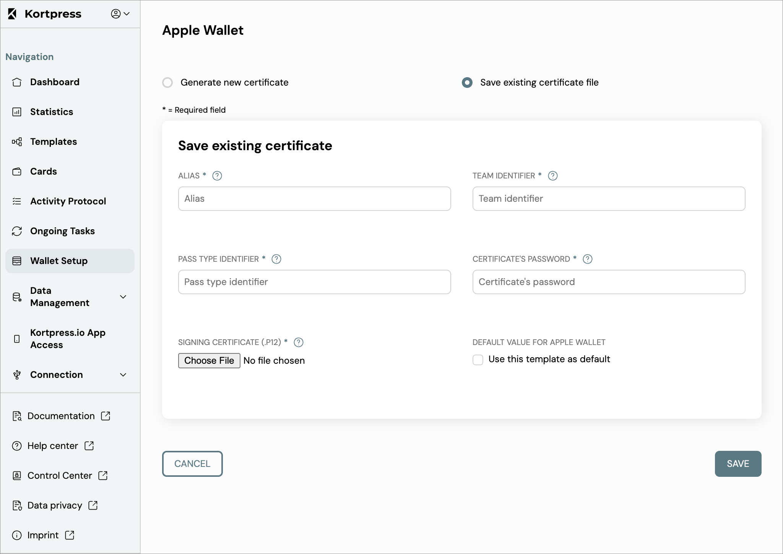Click the Cards wallet icon
Viewport: 783px width, 554px height.
[x=17, y=172]
